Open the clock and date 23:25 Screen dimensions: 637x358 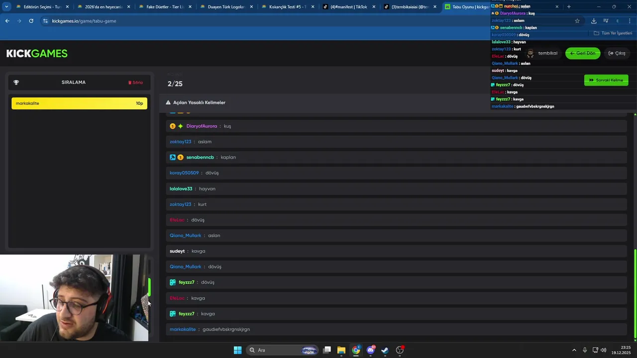621,350
